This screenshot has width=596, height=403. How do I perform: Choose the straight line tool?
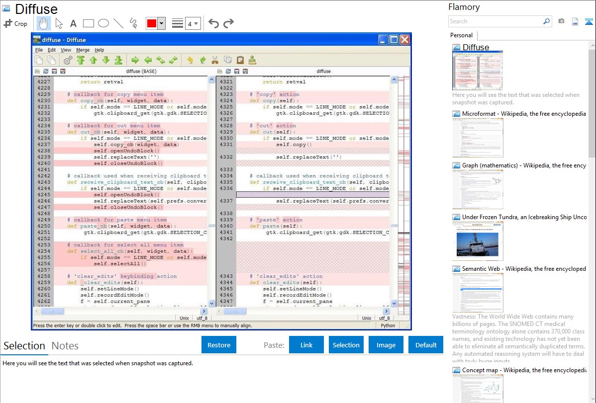[118, 23]
